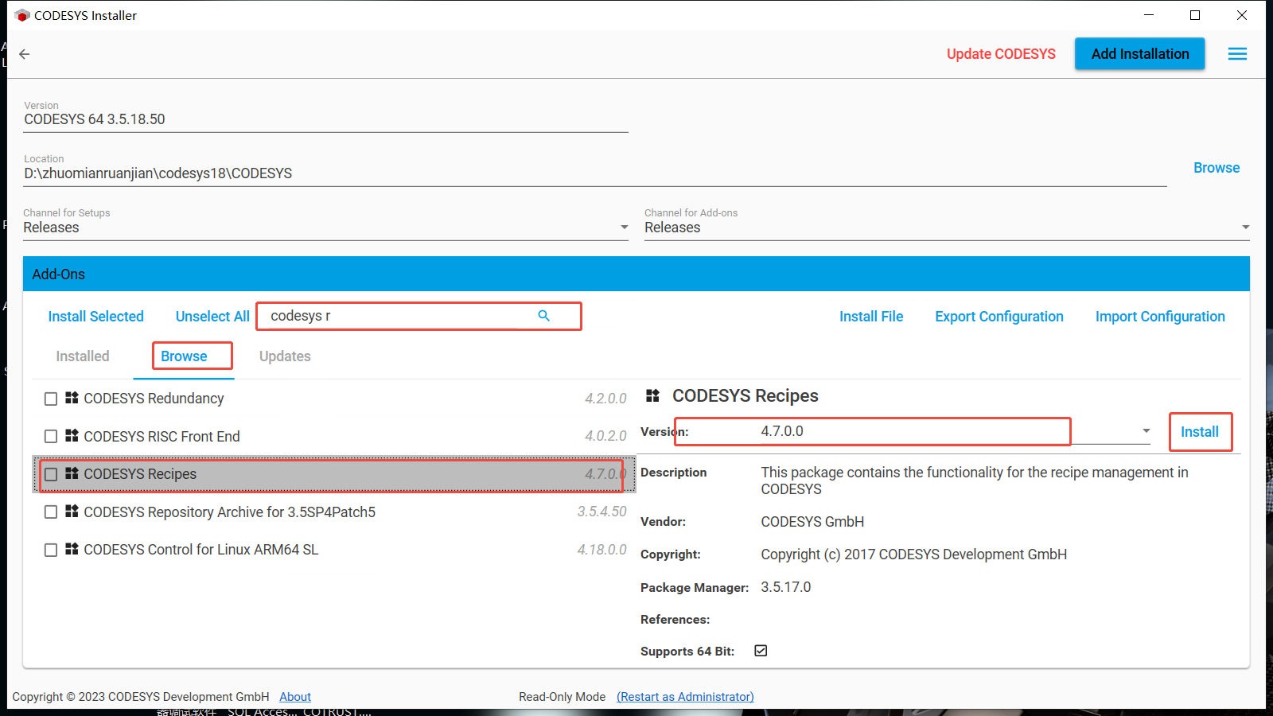Click the back arrow icon

[25, 54]
